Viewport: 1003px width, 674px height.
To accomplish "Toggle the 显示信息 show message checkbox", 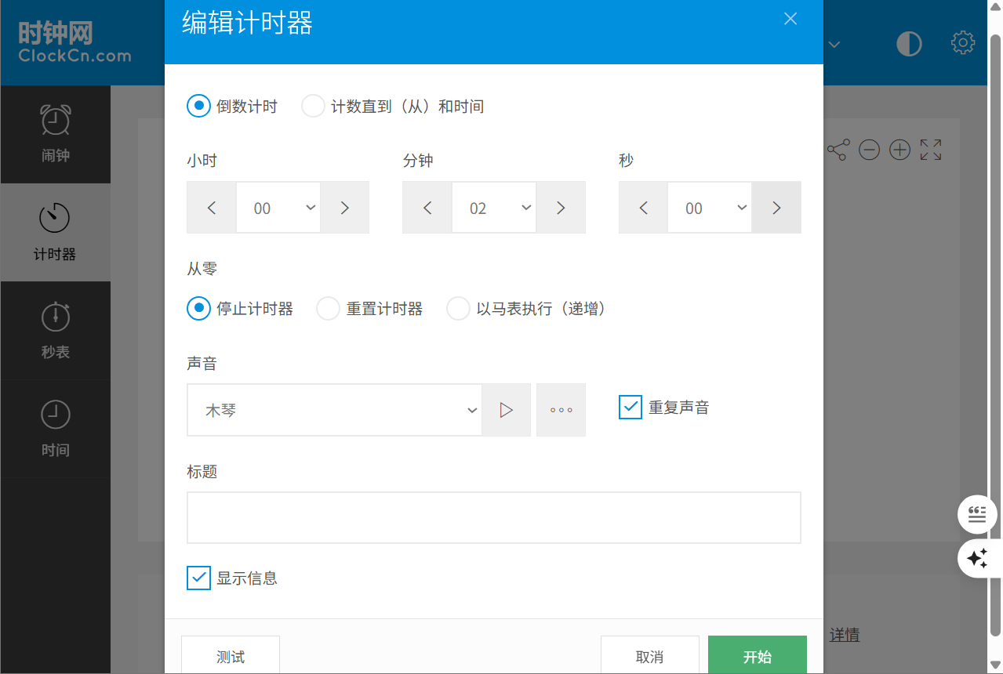I will click(198, 578).
